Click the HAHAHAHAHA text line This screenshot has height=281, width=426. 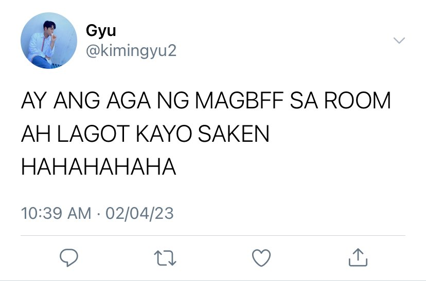click(99, 167)
